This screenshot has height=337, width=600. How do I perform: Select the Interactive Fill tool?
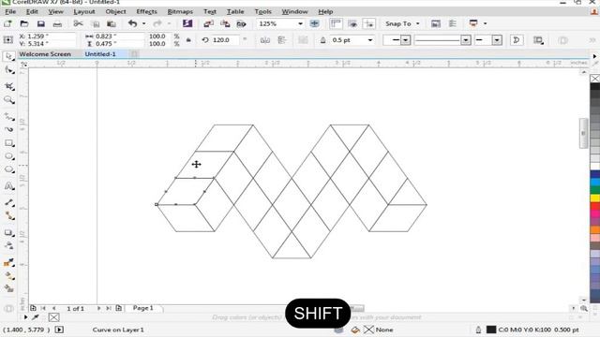point(8,275)
